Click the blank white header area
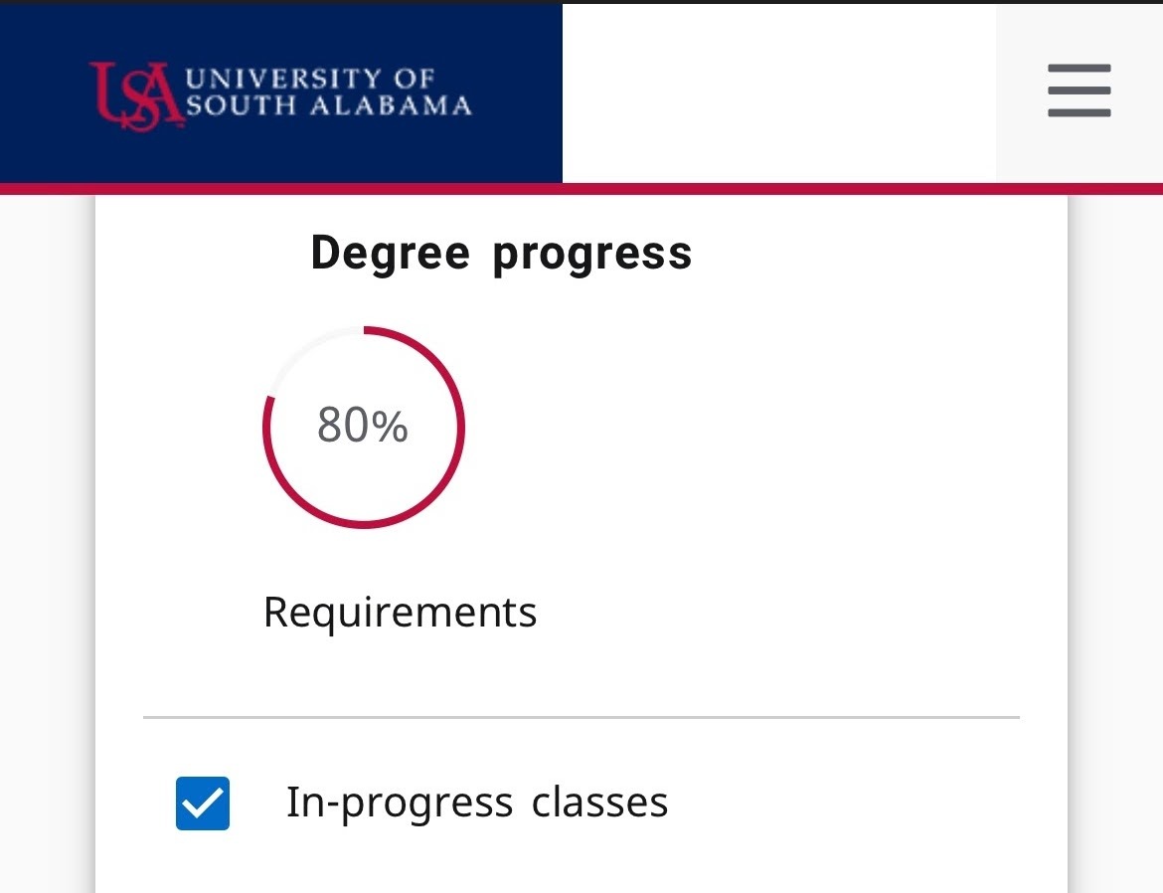This screenshot has width=1163, height=893. click(x=778, y=92)
